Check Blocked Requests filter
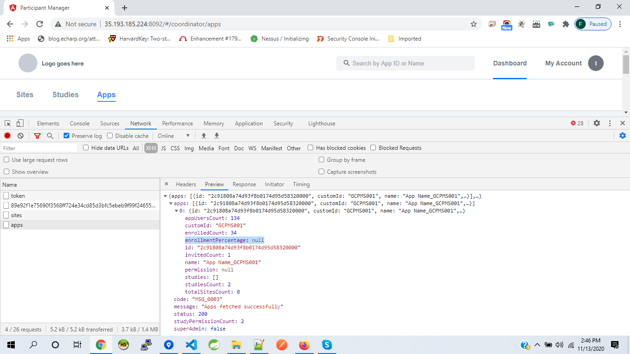The image size is (630, 354). pos(373,148)
